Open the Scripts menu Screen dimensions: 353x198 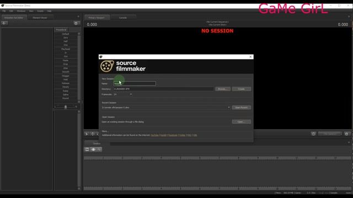[x=40, y=11]
